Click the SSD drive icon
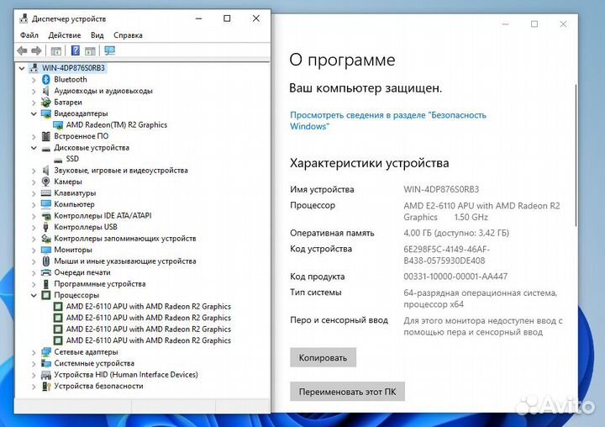The height and width of the screenshot is (427, 605). coord(58,160)
